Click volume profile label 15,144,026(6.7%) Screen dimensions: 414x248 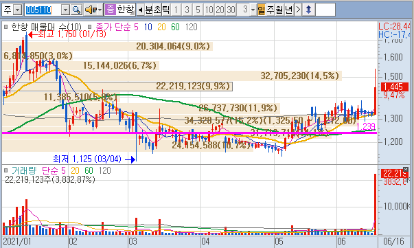[x=120, y=65]
